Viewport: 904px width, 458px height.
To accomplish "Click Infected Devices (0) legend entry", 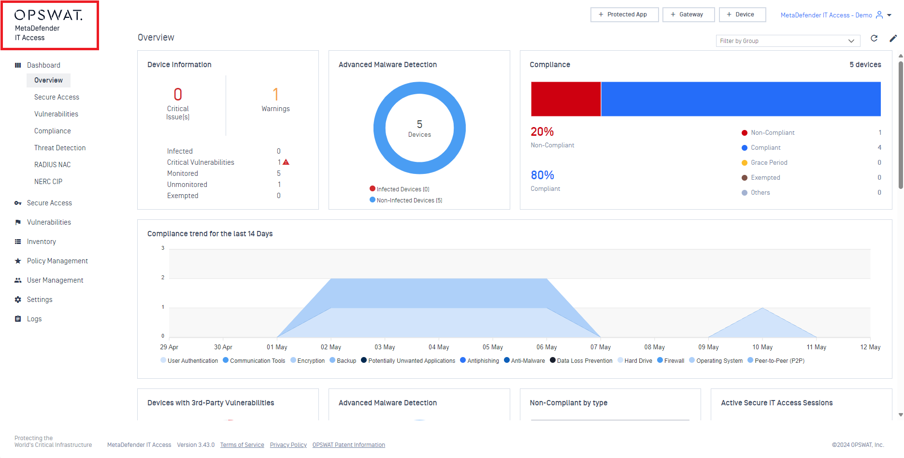I will (x=400, y=189).
